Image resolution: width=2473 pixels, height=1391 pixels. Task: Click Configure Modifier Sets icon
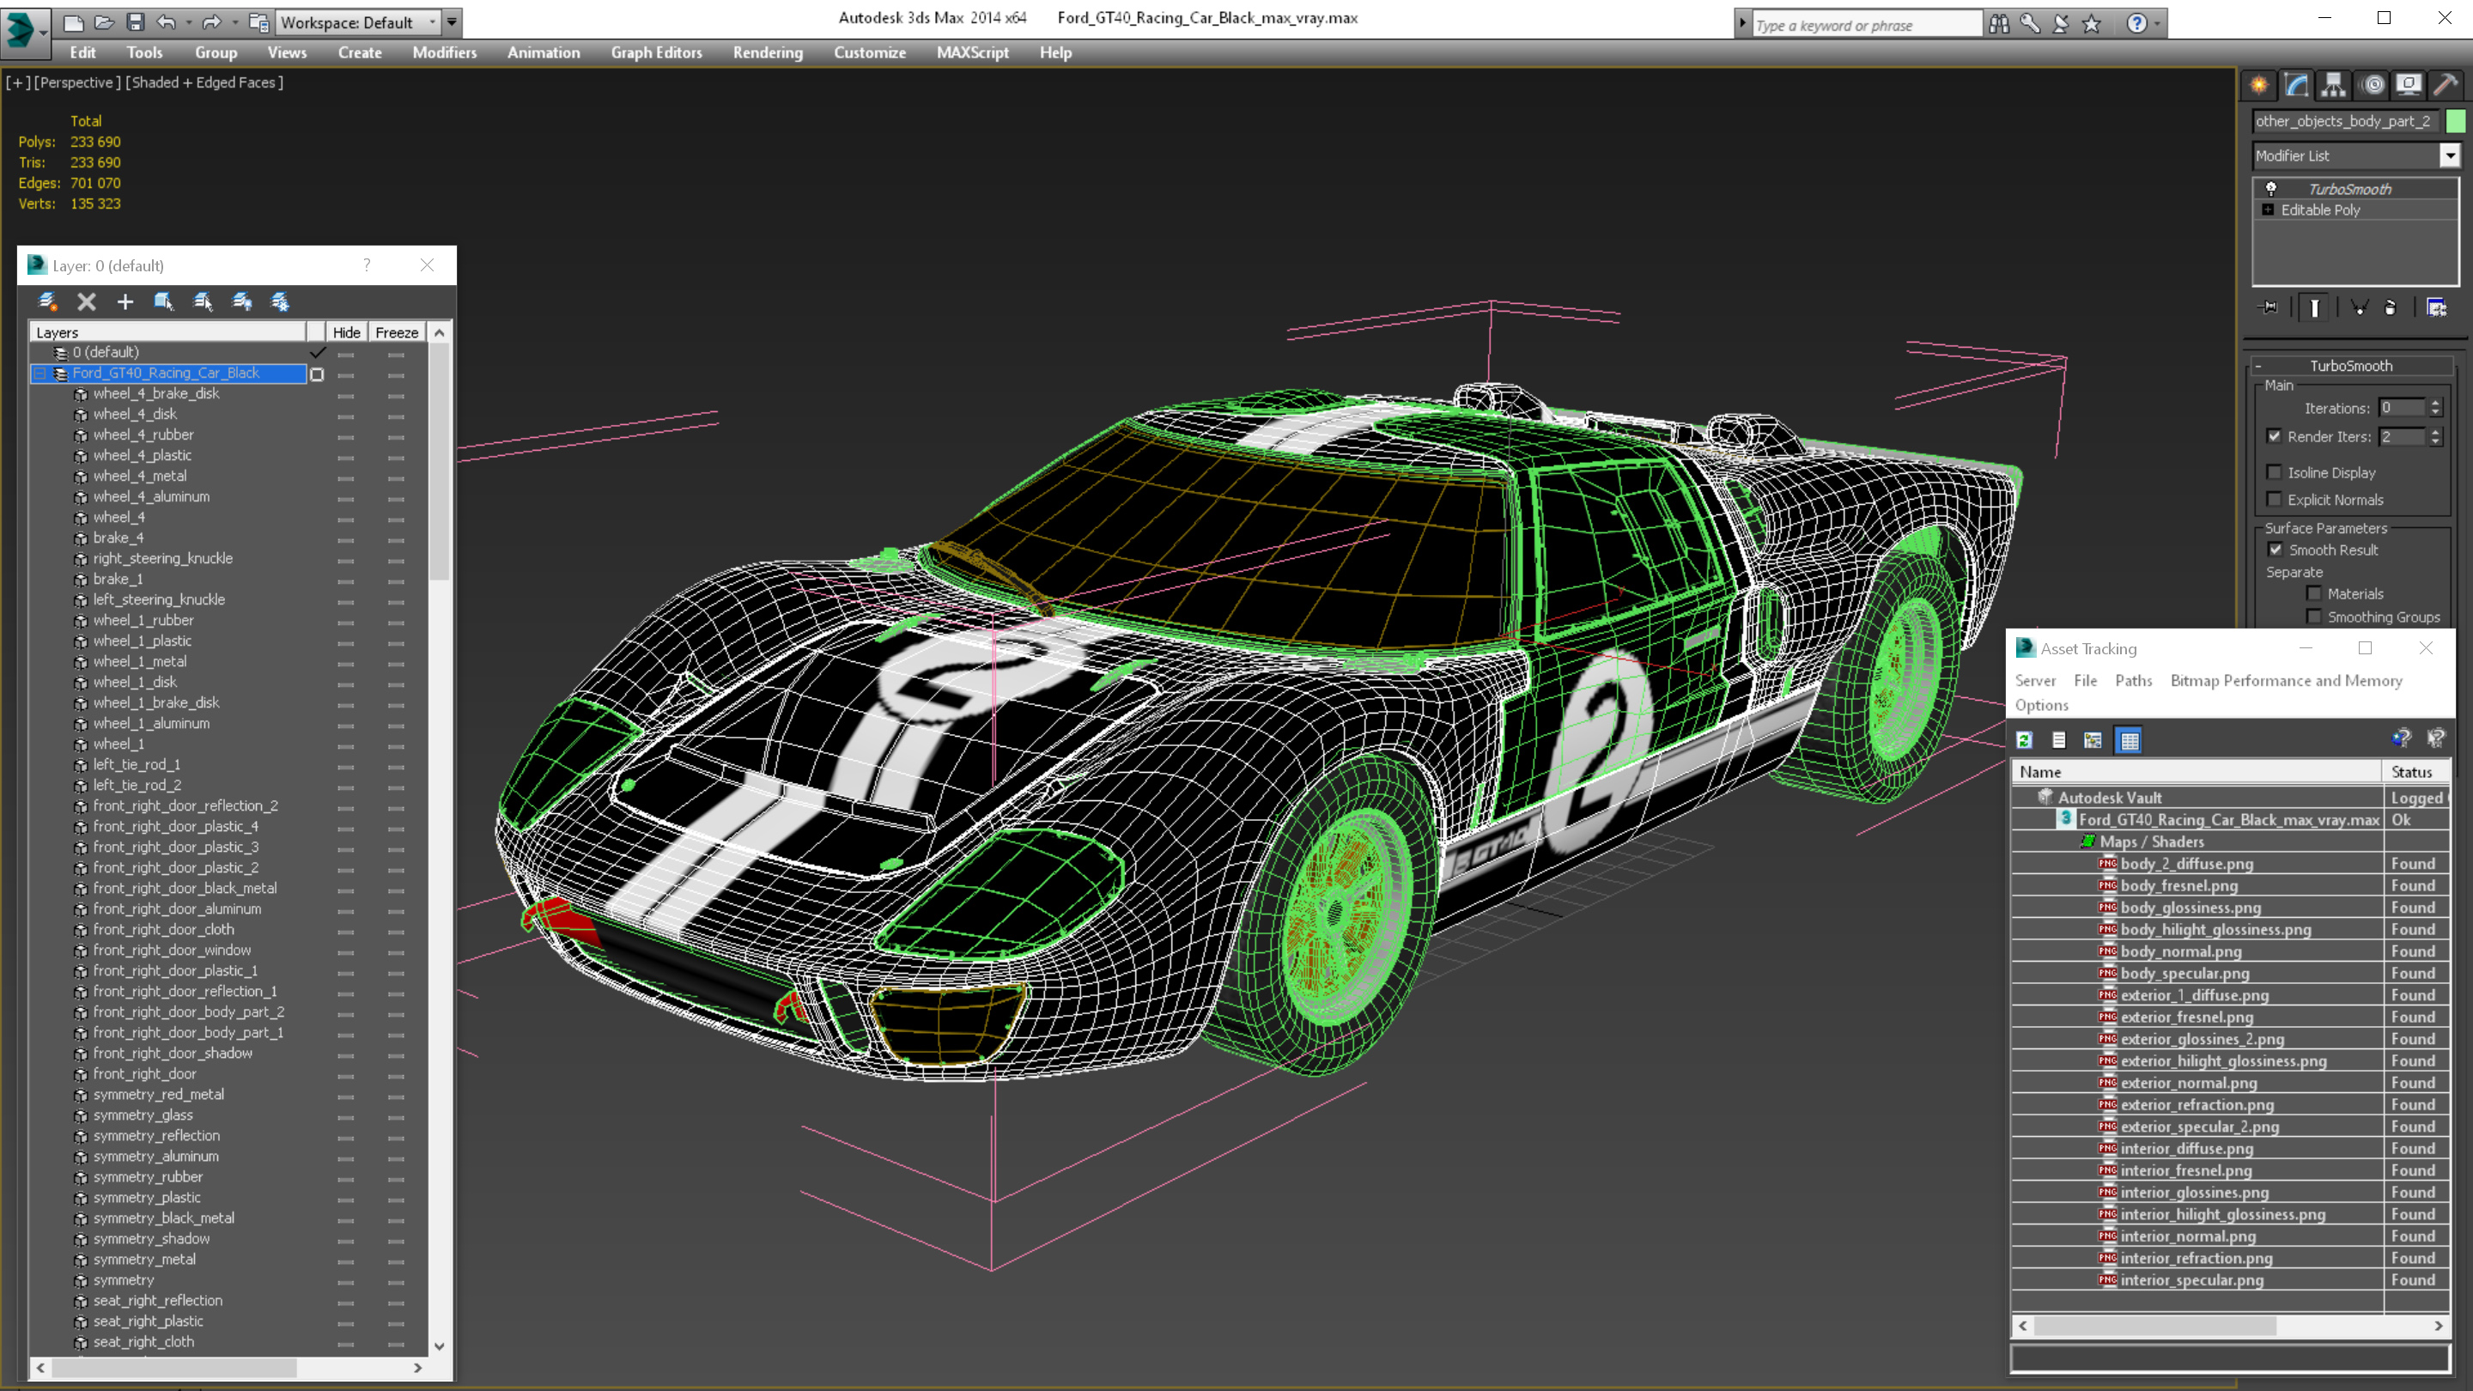[2437, 307]
